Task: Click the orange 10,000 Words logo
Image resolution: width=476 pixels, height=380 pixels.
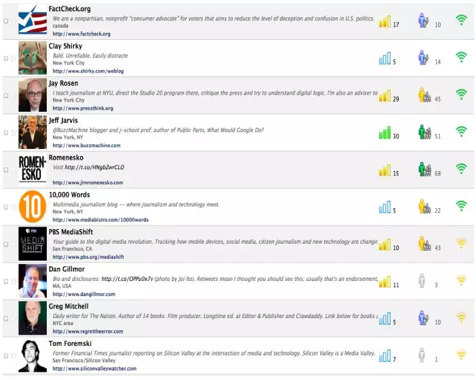Action: coord(32,206)
